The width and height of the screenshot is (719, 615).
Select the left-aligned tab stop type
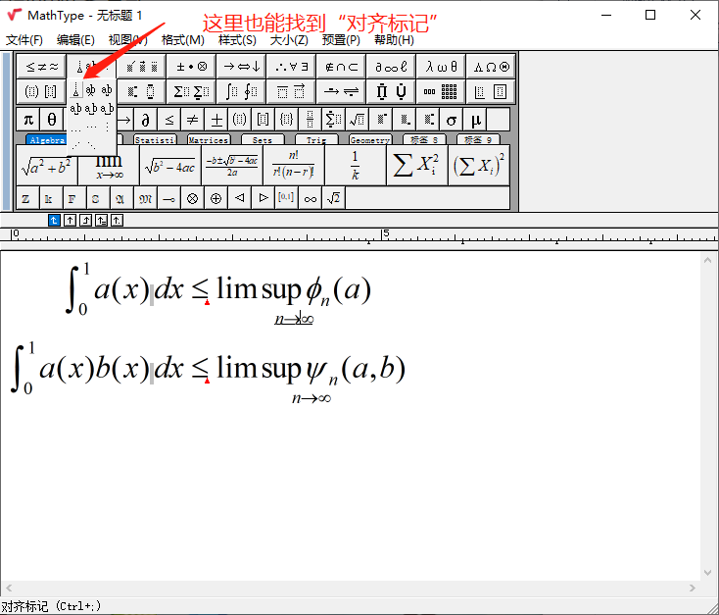pyautogui.click(x=54, y=221)
